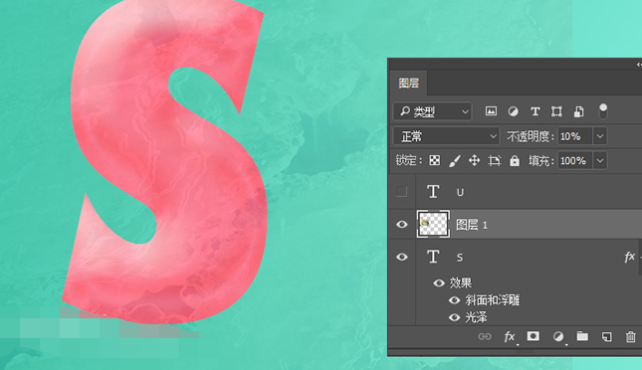Lock all padlock icon
This screenshot has width=642, height=370.
515,160
